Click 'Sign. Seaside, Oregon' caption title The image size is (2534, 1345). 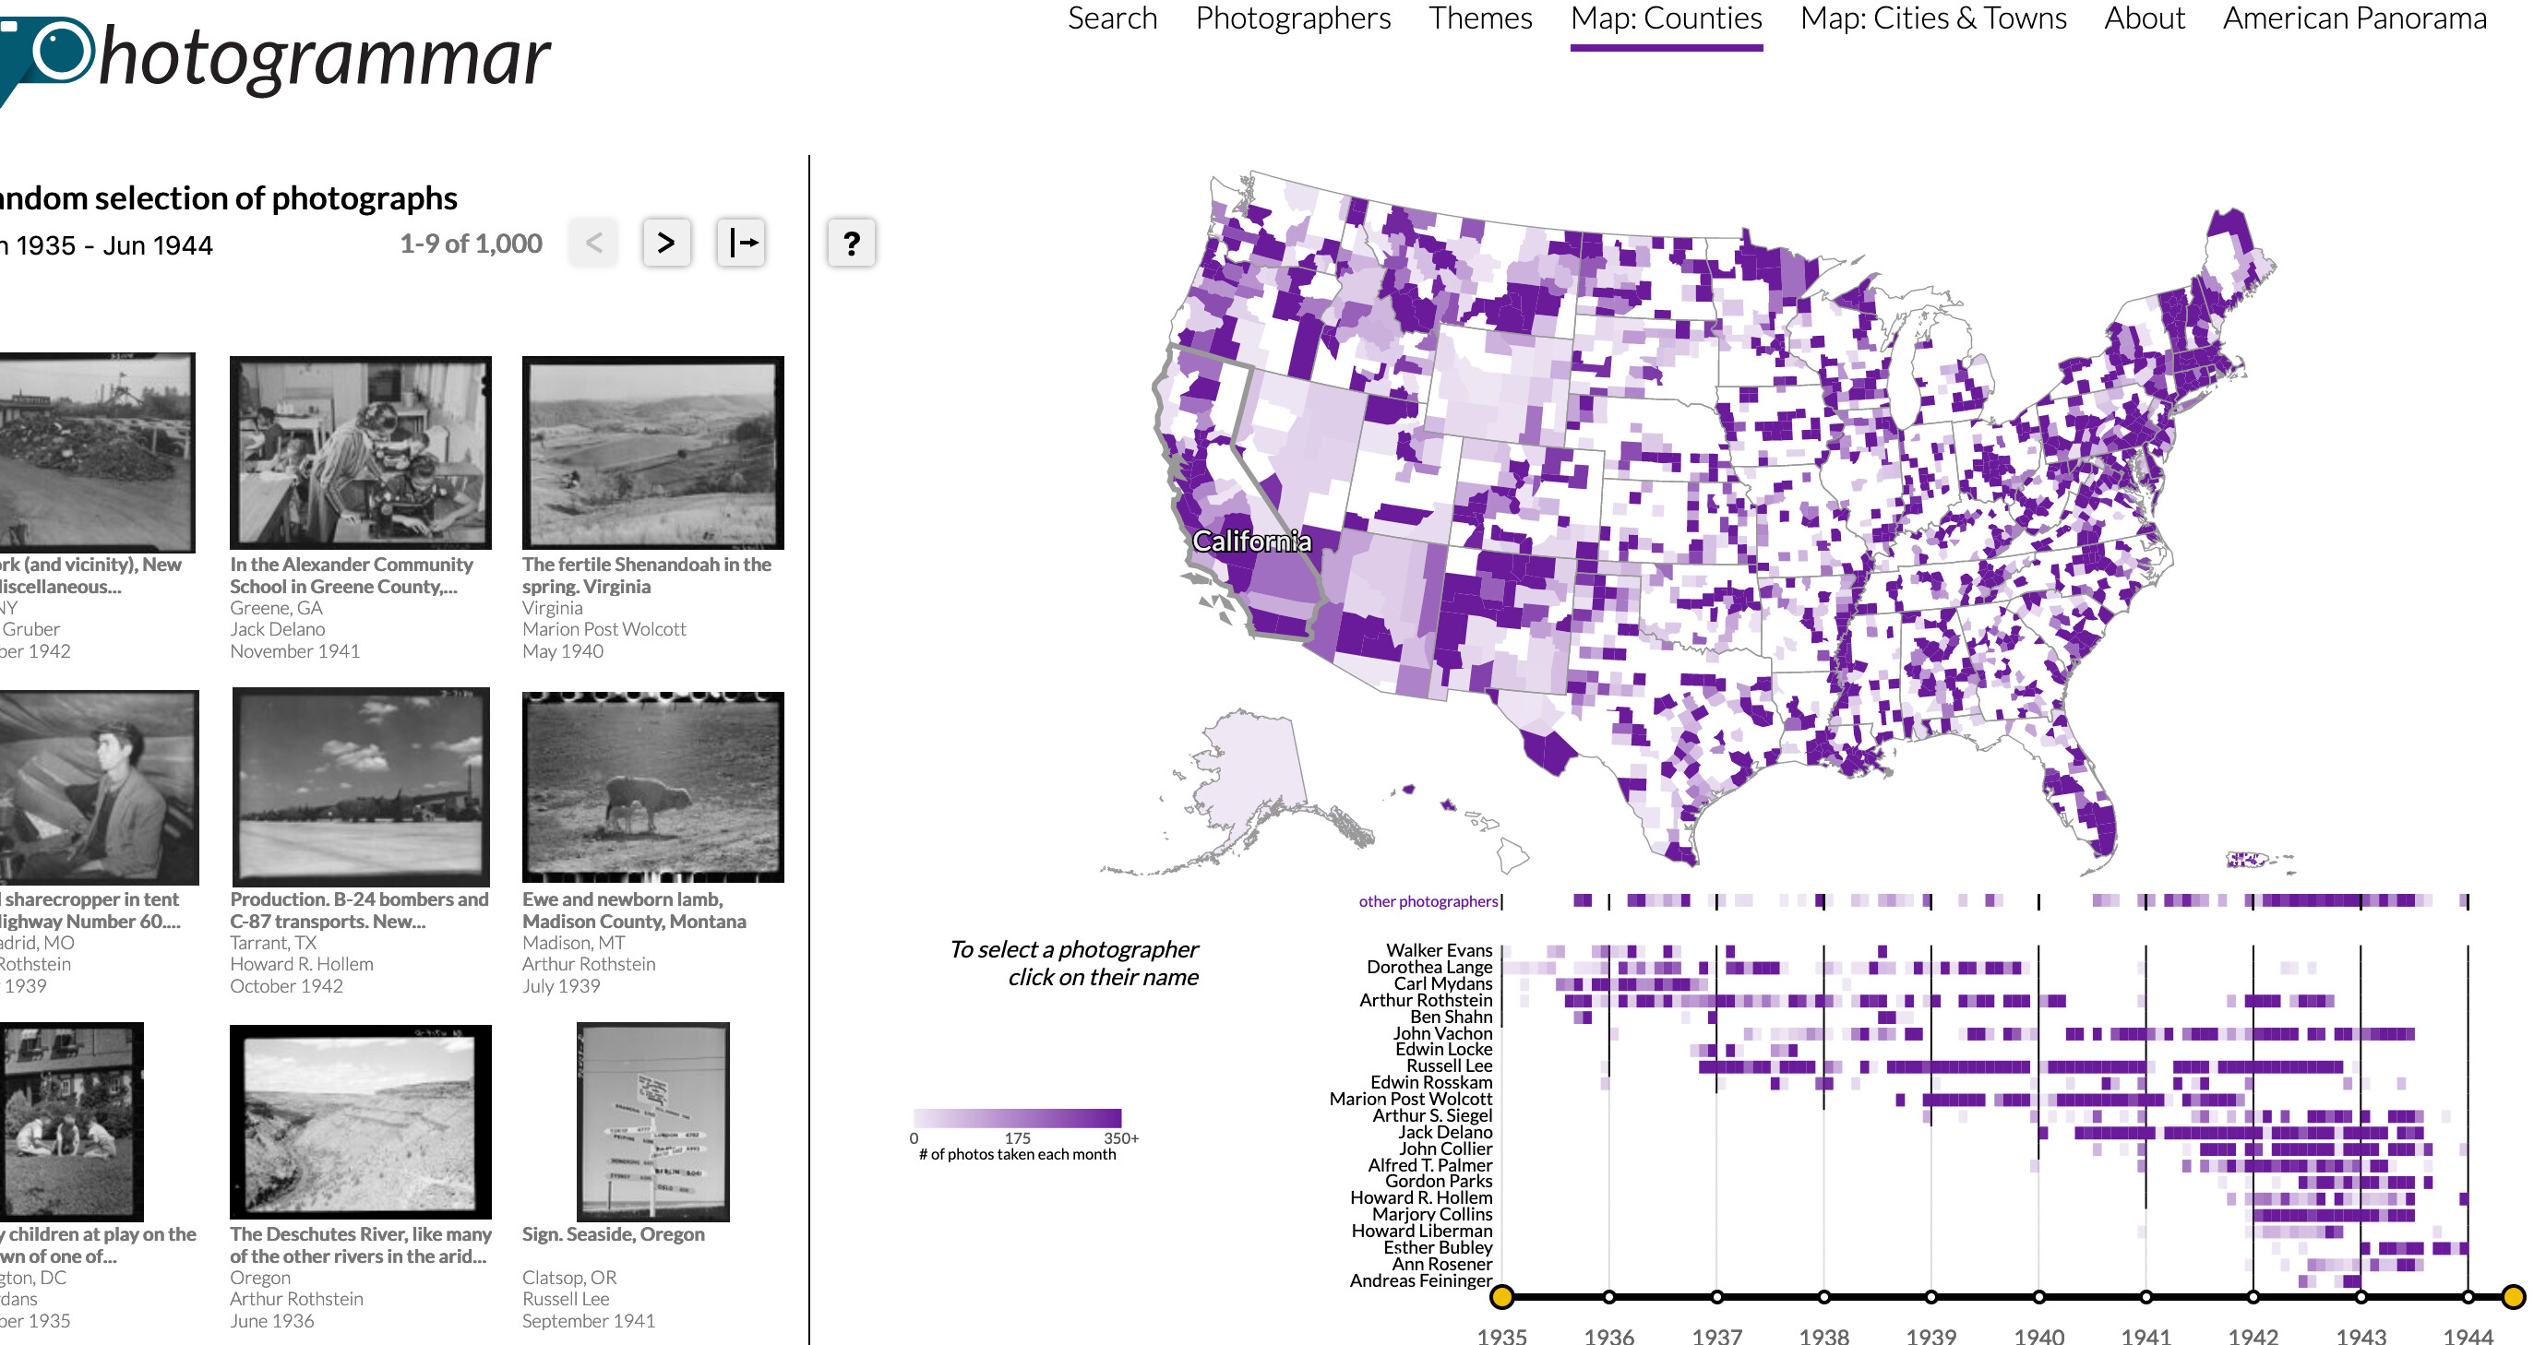(613, 1234)
